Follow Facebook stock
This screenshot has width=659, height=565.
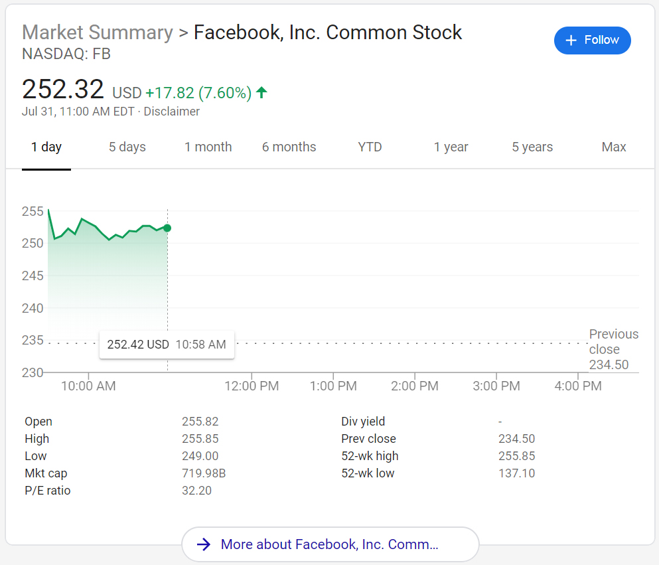click(592, 40)
